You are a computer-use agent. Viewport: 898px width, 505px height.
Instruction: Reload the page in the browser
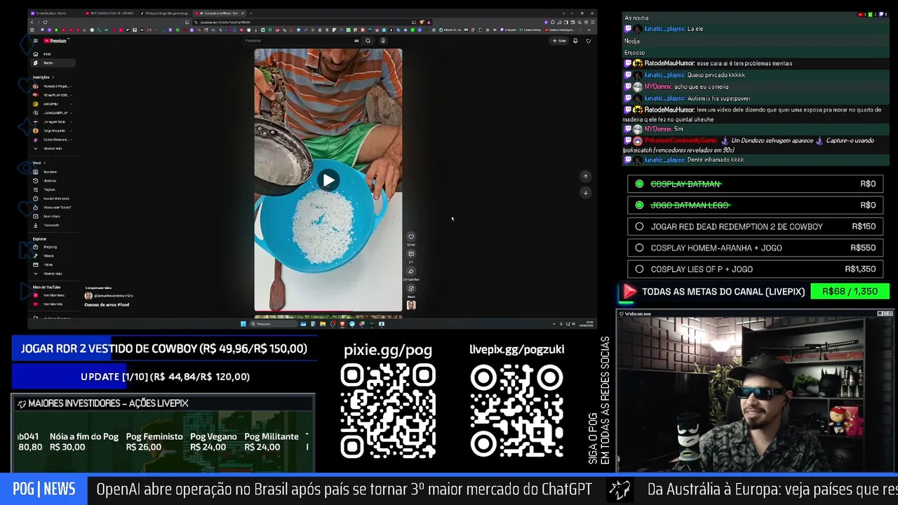45,22
